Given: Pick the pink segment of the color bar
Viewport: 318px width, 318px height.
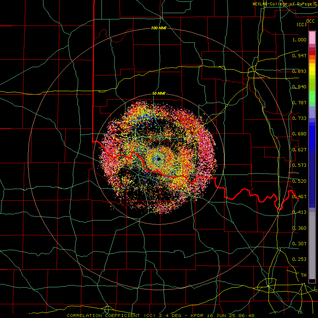Looking at the screenshot, I should tap(312, 38).
